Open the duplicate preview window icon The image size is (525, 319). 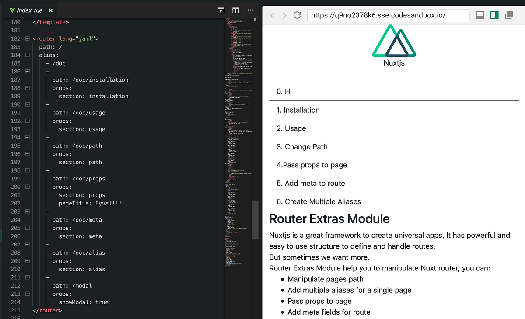coord(509,14)
